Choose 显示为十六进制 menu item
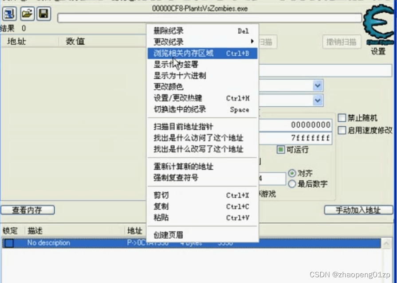The height and width of the screenshot is (283, 397). pyautogui.click(x=202, y=76)
